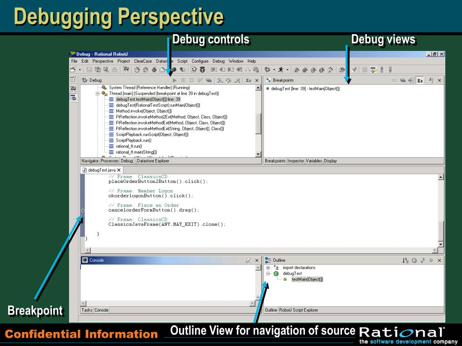Click the Save icon in the main toolbar

pyautogui.click(x=89, y=70)
